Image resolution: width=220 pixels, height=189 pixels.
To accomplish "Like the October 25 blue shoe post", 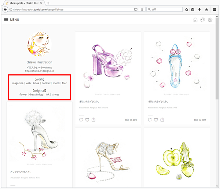I will (156, 120).
